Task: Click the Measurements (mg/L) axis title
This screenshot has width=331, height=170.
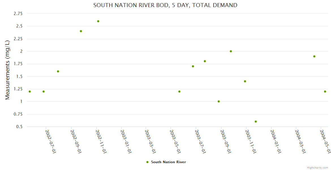Action: 8,70
